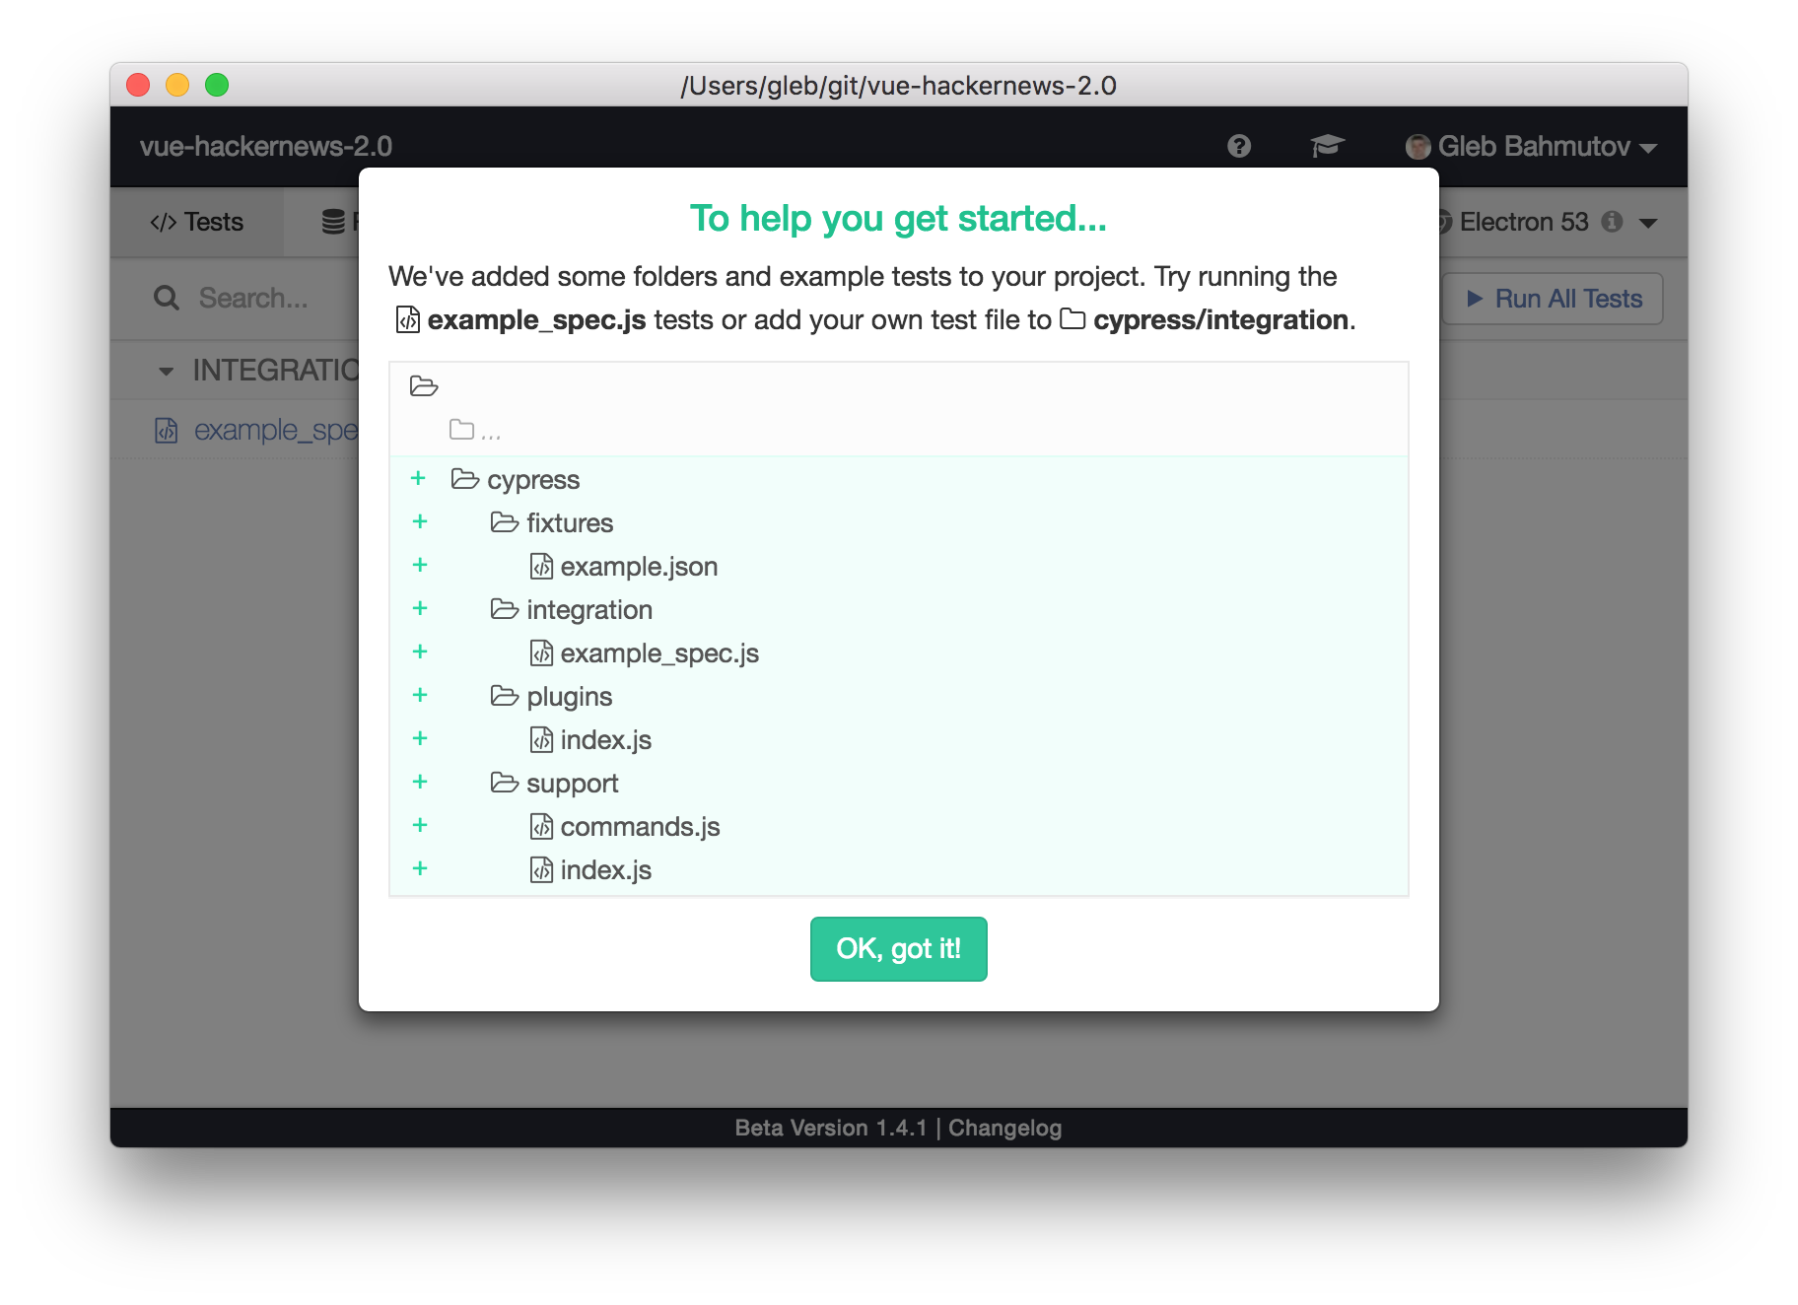The height and width of the screenshot is (1305, 1798).
Task: Select index.js under plugins
Action: (606, 739)
